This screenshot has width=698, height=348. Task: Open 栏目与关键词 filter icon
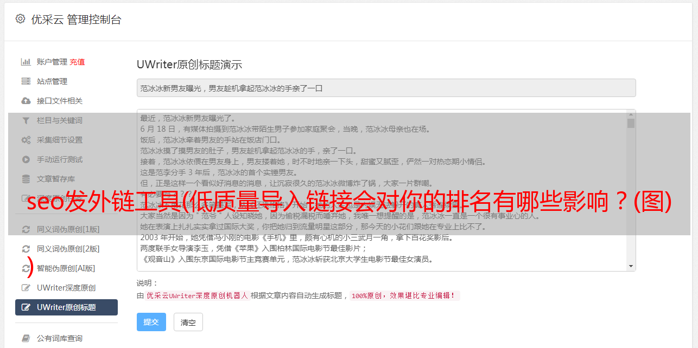click(x=26, y=120)
